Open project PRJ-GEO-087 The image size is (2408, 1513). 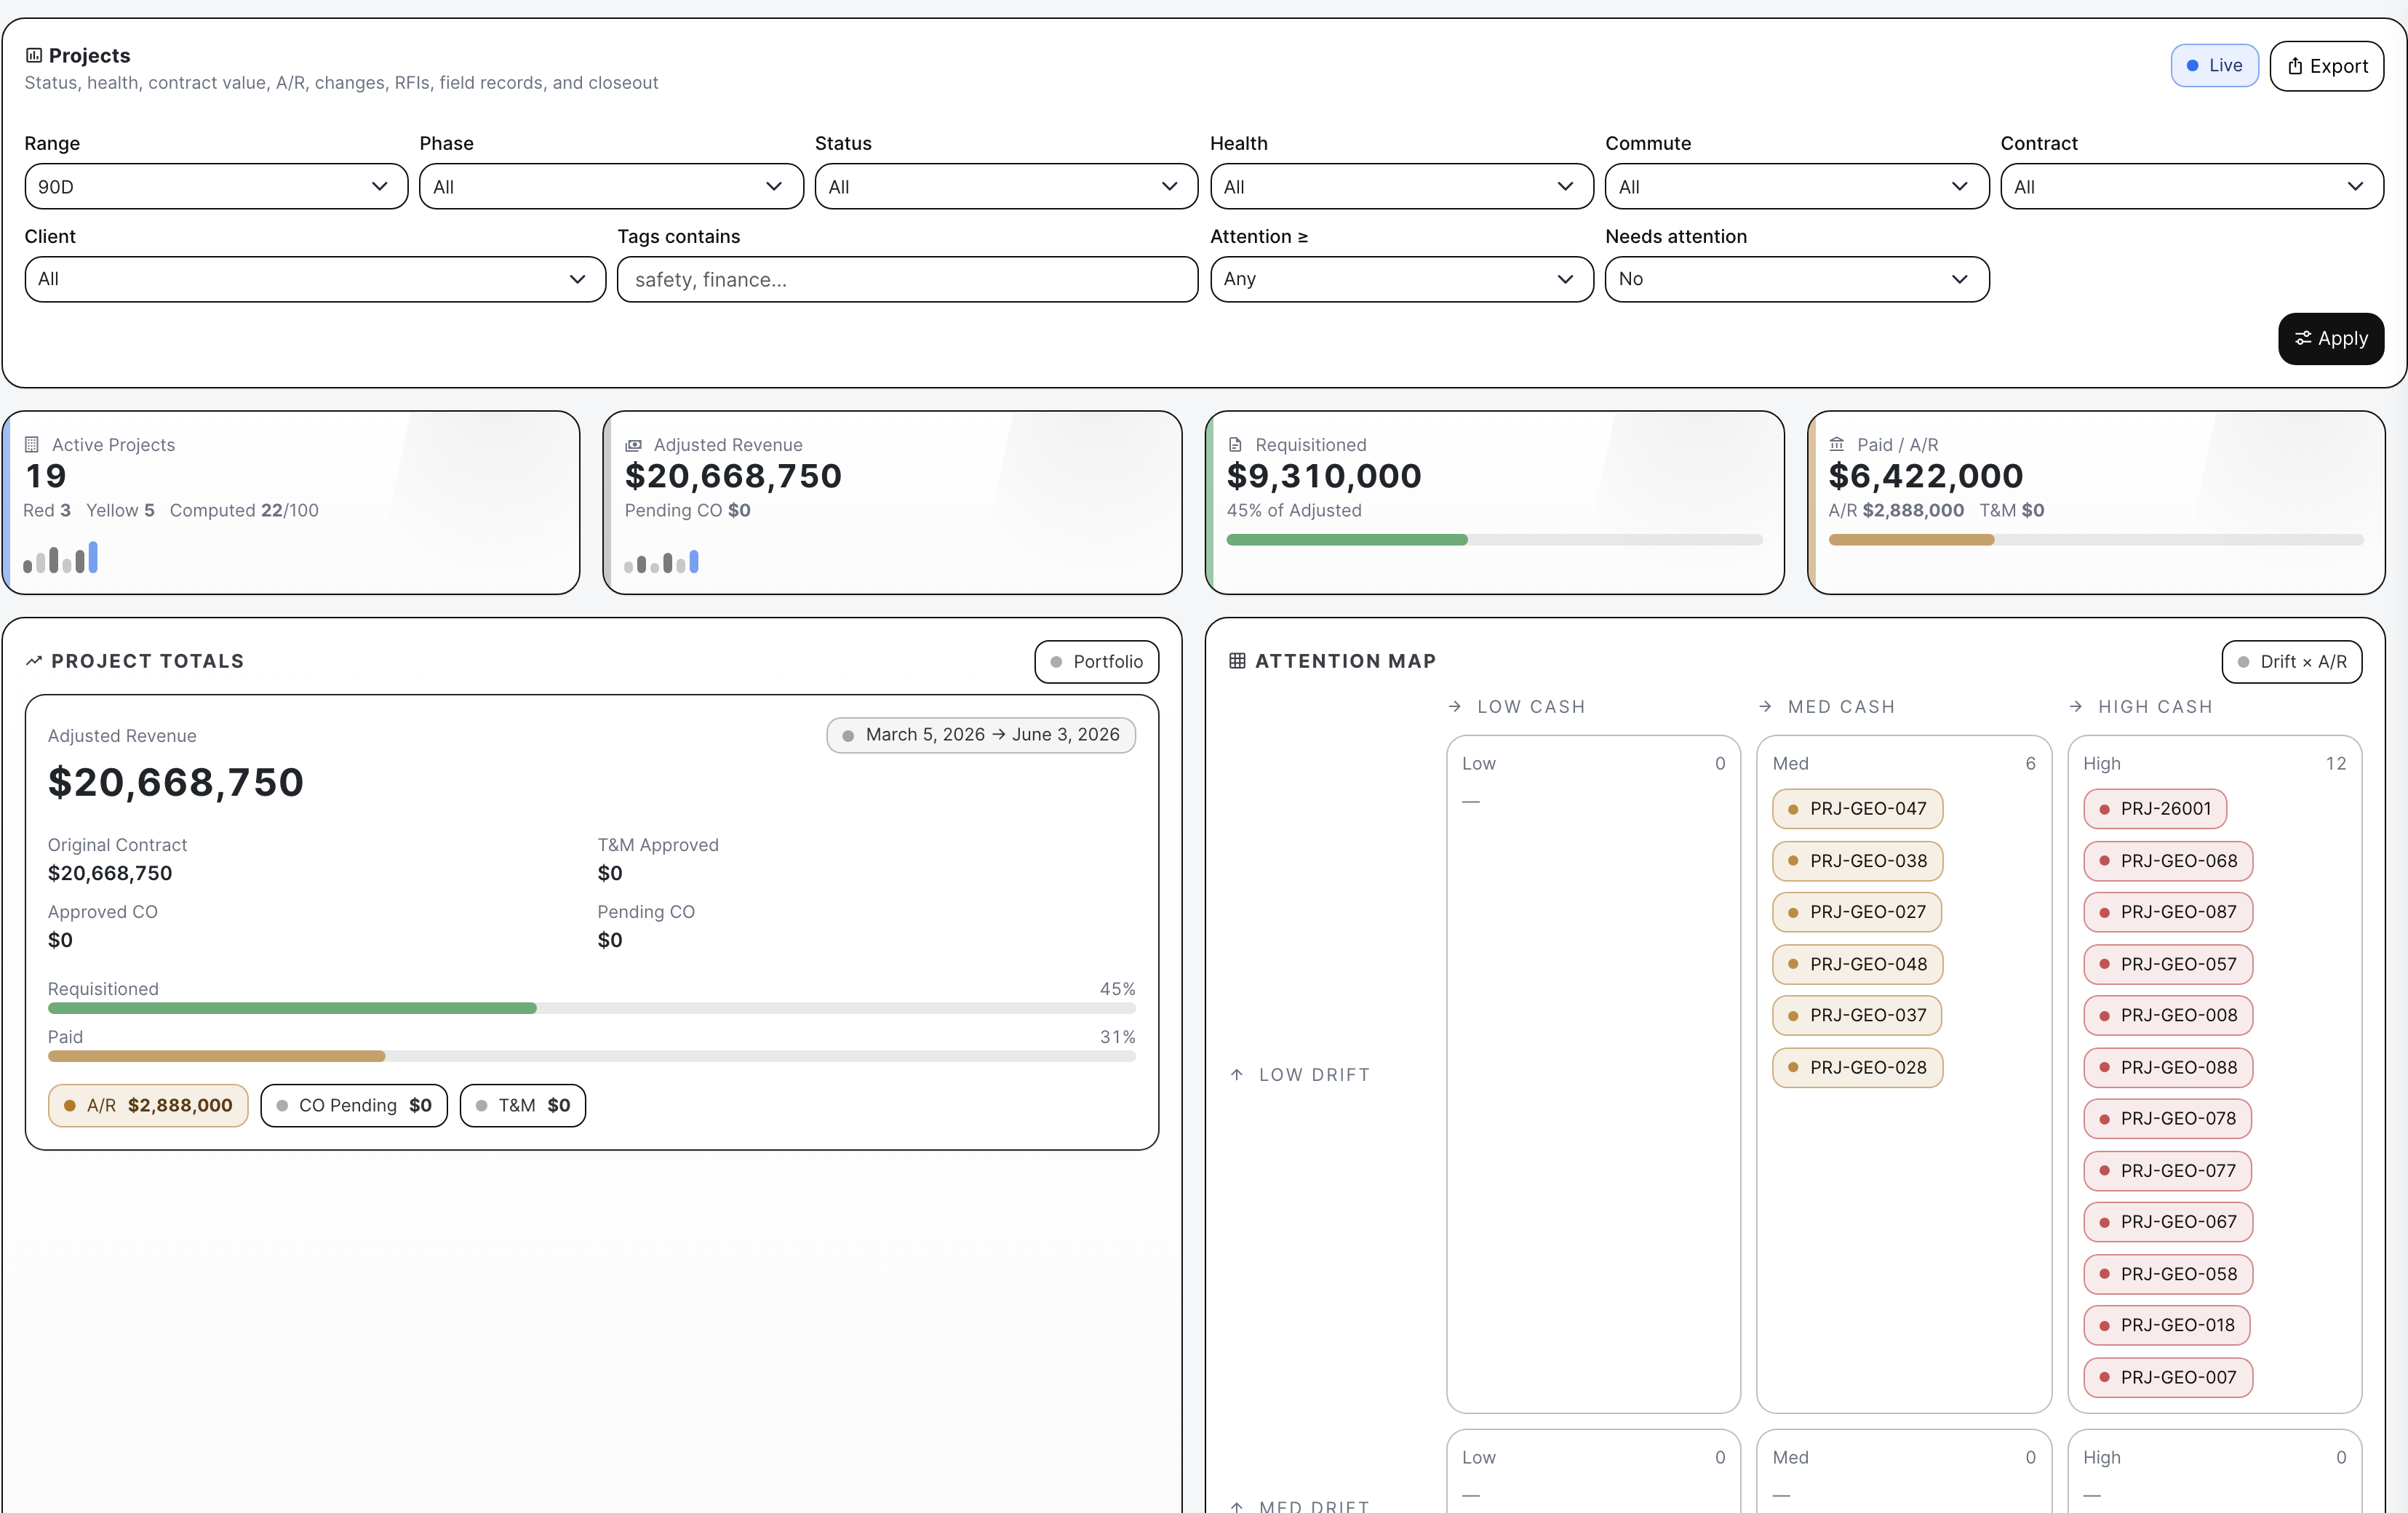[2168, 911]
